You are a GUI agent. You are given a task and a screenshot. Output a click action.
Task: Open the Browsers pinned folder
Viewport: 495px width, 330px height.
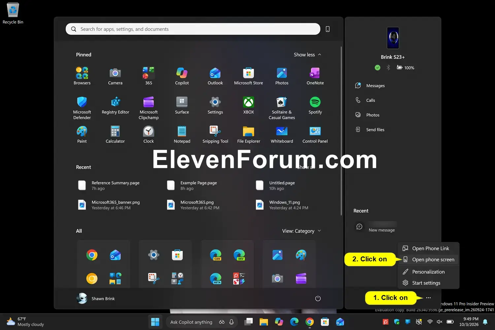pos(82,76)
